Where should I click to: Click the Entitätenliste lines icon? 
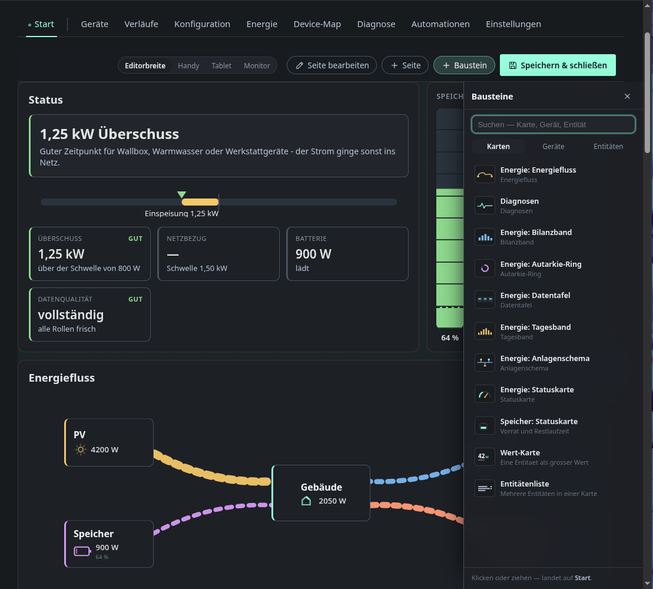click(x=485, y=488)
